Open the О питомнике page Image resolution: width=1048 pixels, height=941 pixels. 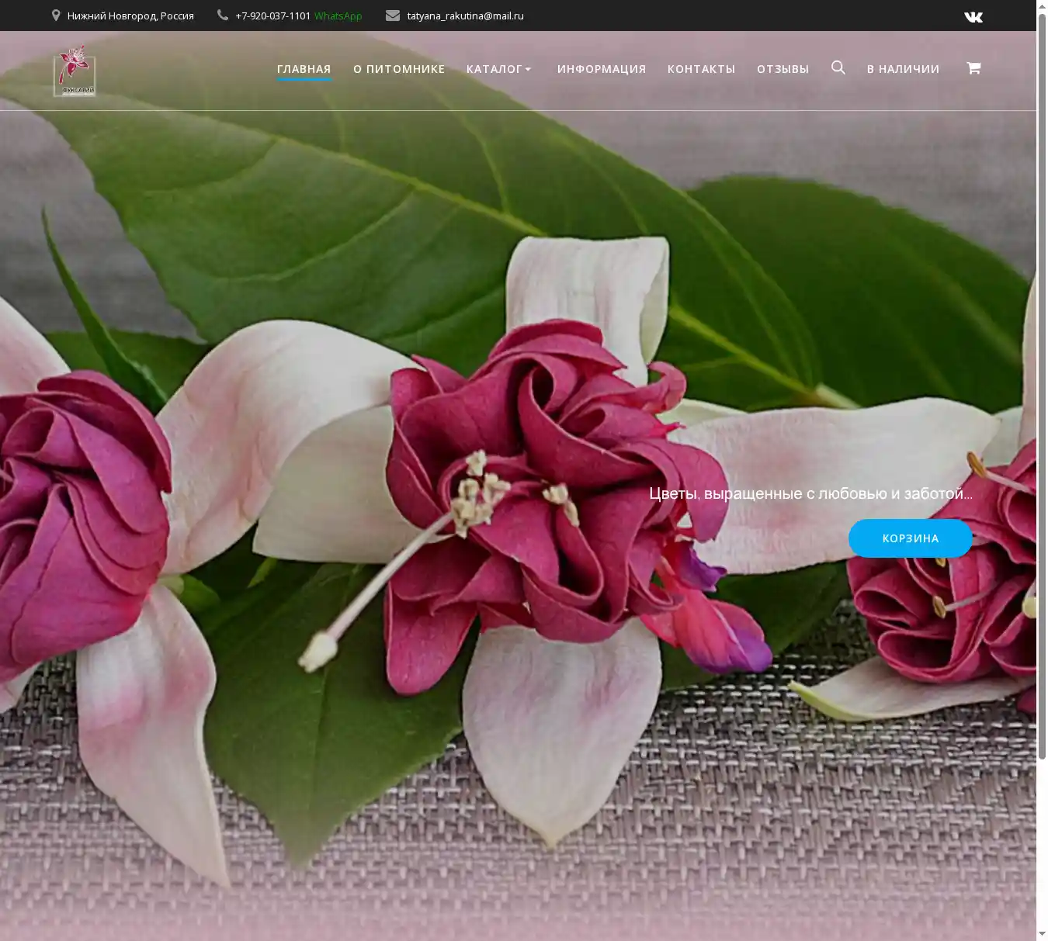(399, 69)
